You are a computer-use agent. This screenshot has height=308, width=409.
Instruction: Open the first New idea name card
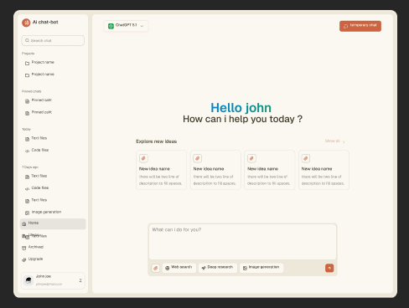pos(161,170)
